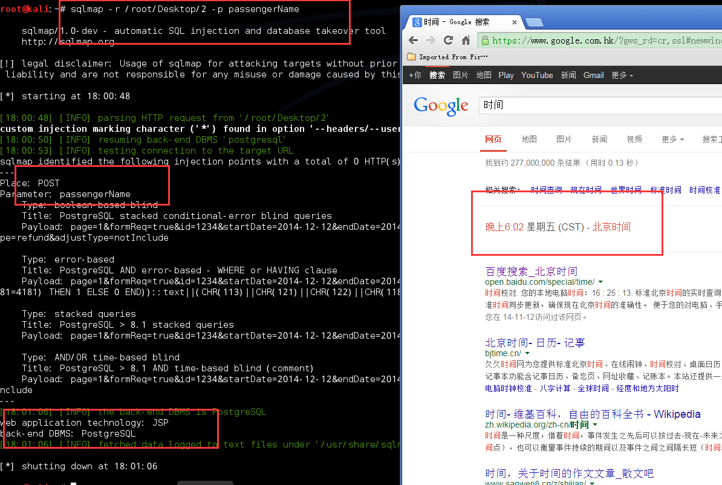722x485 pixels.
Task: Switch to the 视频 results tab
Action: (634, 139)
